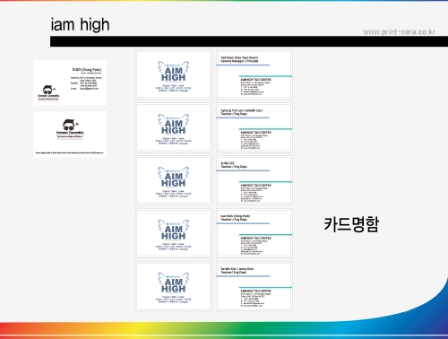Screen dimensions: 448x339
Task: Click the black bar under the title
Action: (x=249, y=41)
